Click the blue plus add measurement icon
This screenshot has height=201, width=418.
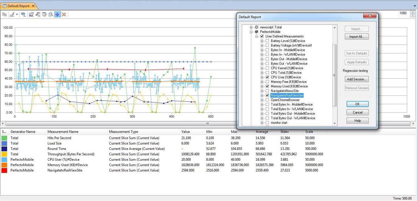[58, 14]
